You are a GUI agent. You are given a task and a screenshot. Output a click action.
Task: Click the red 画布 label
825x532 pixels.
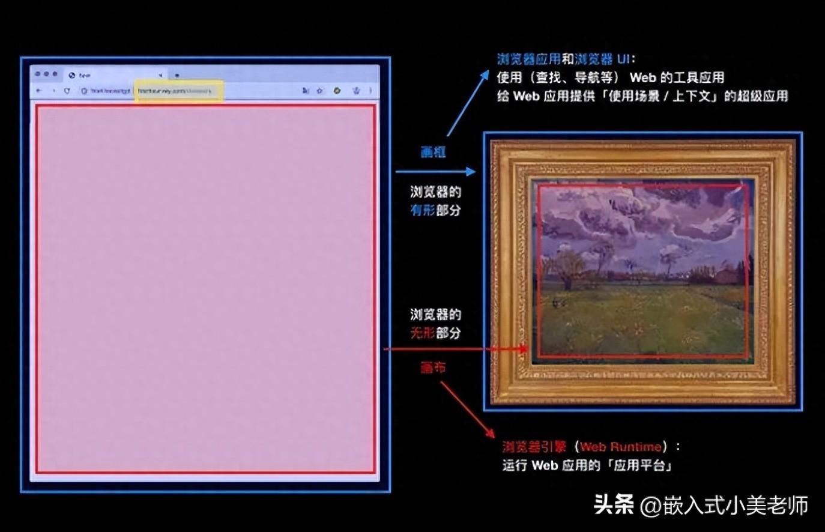tap(433, 367)
